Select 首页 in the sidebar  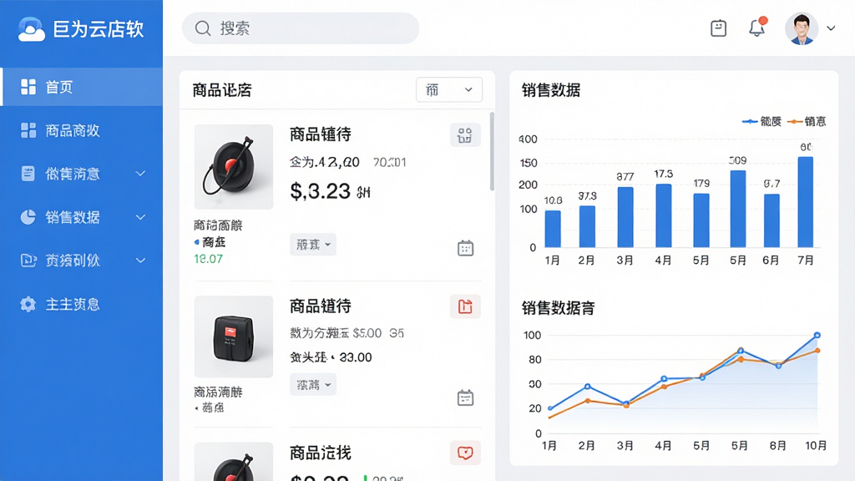pos(81,87)
